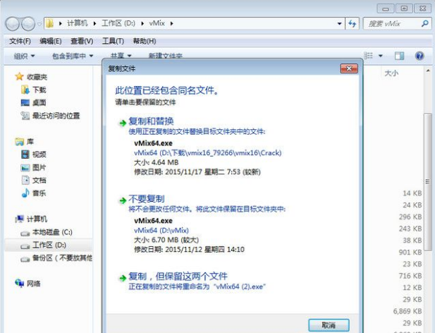The image size is (435, 333).
Task: Open the view options dropdown arrow
Action: 380,56
